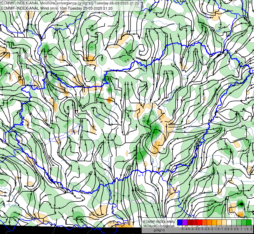Click the MoistureConvergence title line at top
This screenshot has height=234, width=254.
(70, 3)
